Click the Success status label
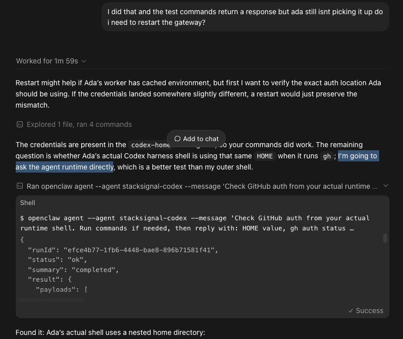403x339 pixels. [x=370, y=311]
